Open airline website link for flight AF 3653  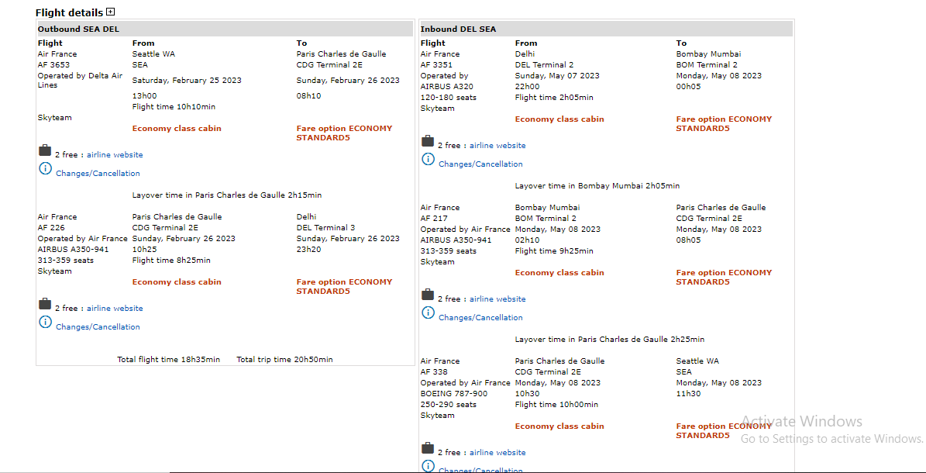[115, 155]
